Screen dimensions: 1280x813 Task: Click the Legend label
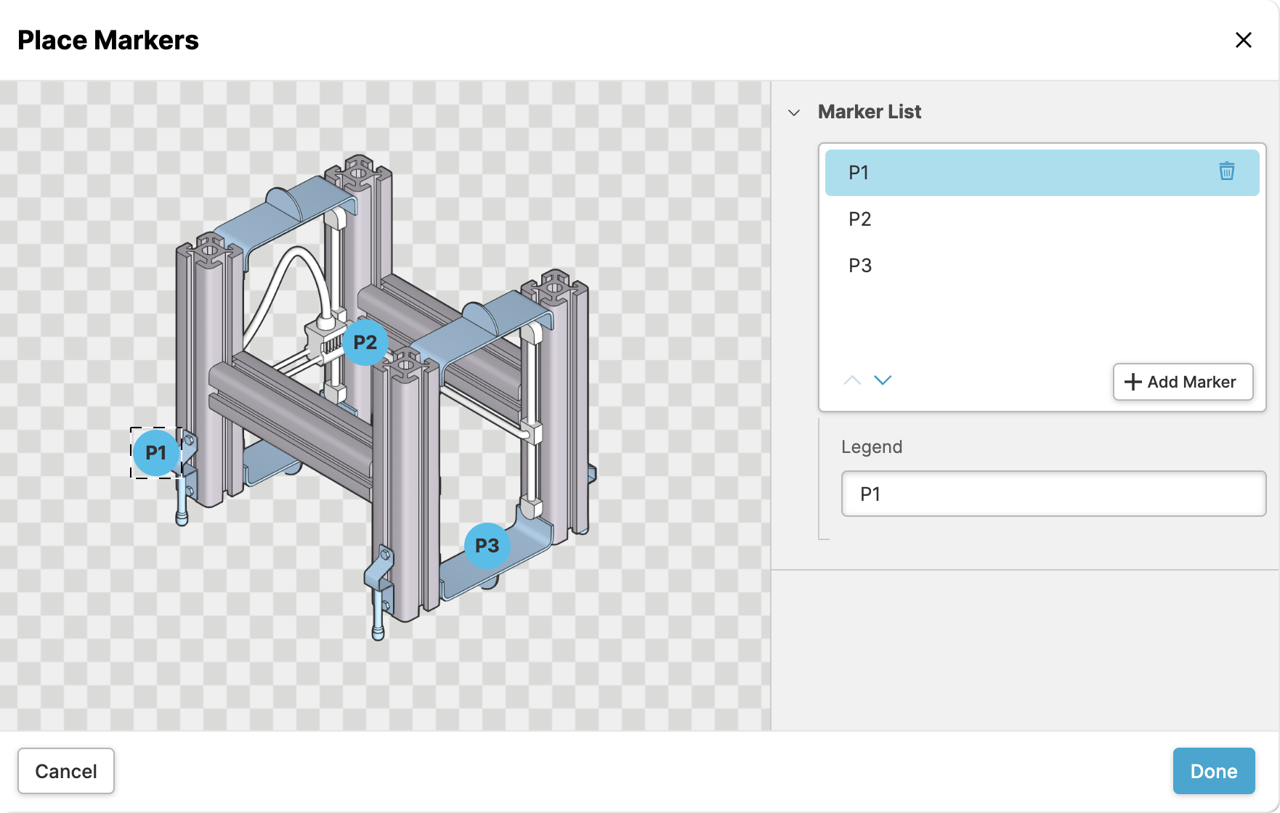pyautogui.click(x=871, y=447)
